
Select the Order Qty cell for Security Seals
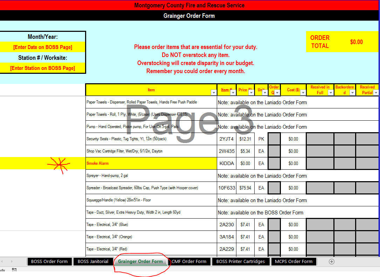click(x=274, y=139)
